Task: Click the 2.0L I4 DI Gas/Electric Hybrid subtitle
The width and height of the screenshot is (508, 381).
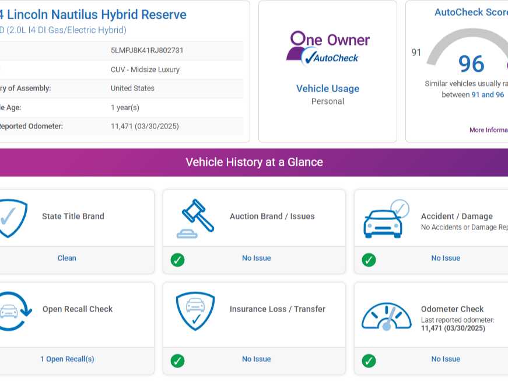Action: click(x=63, y=30)
